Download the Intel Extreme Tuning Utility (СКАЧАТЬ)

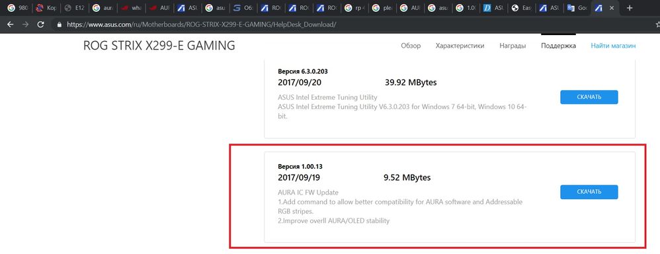[x=589, y=97]
